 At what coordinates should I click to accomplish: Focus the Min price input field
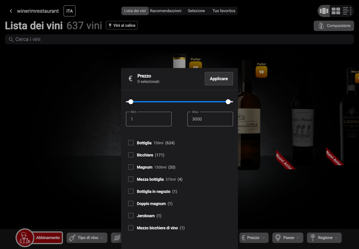tap(148, 119)
